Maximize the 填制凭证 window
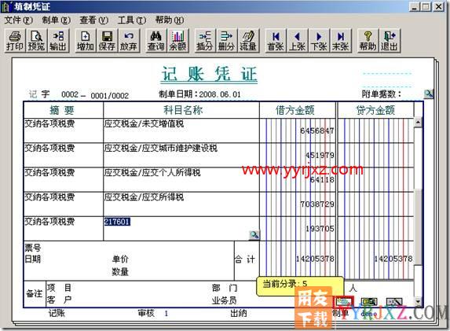Image resolution: width=450 pixels, height=331 pixels. [x=426, y=6]
